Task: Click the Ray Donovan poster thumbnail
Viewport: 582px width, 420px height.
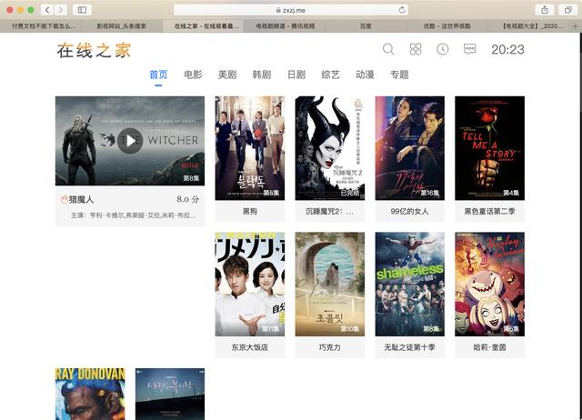Action: coord(90,394)
